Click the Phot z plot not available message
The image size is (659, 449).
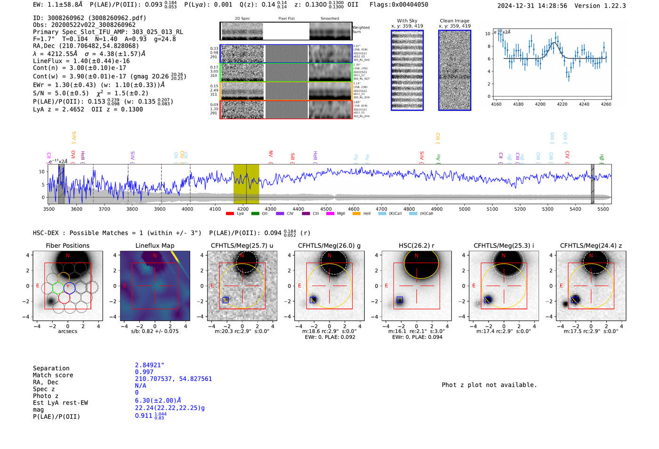(489, 385)
